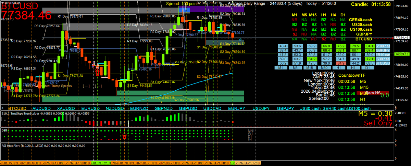Toggle the Show HA button
This screenshot has width=411, height=166.
(x=373, y=93)
